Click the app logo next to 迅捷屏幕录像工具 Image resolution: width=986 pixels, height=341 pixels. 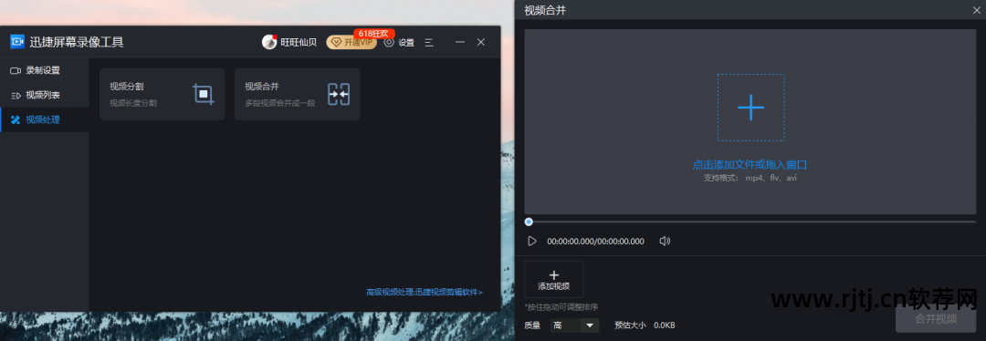click(x=17, y=42)
